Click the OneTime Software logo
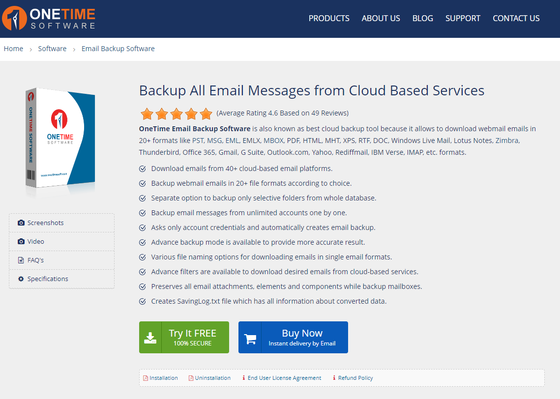 coord(48,18)
